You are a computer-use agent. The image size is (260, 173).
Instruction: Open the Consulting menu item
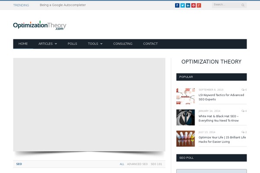(x=123, y=44)
